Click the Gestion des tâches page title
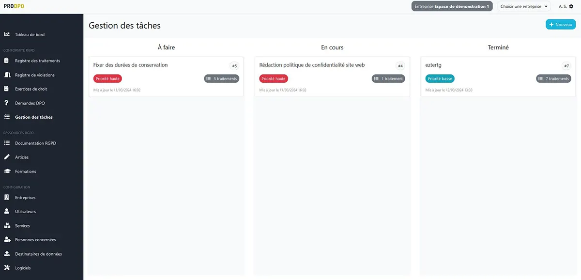 (124, 25)
